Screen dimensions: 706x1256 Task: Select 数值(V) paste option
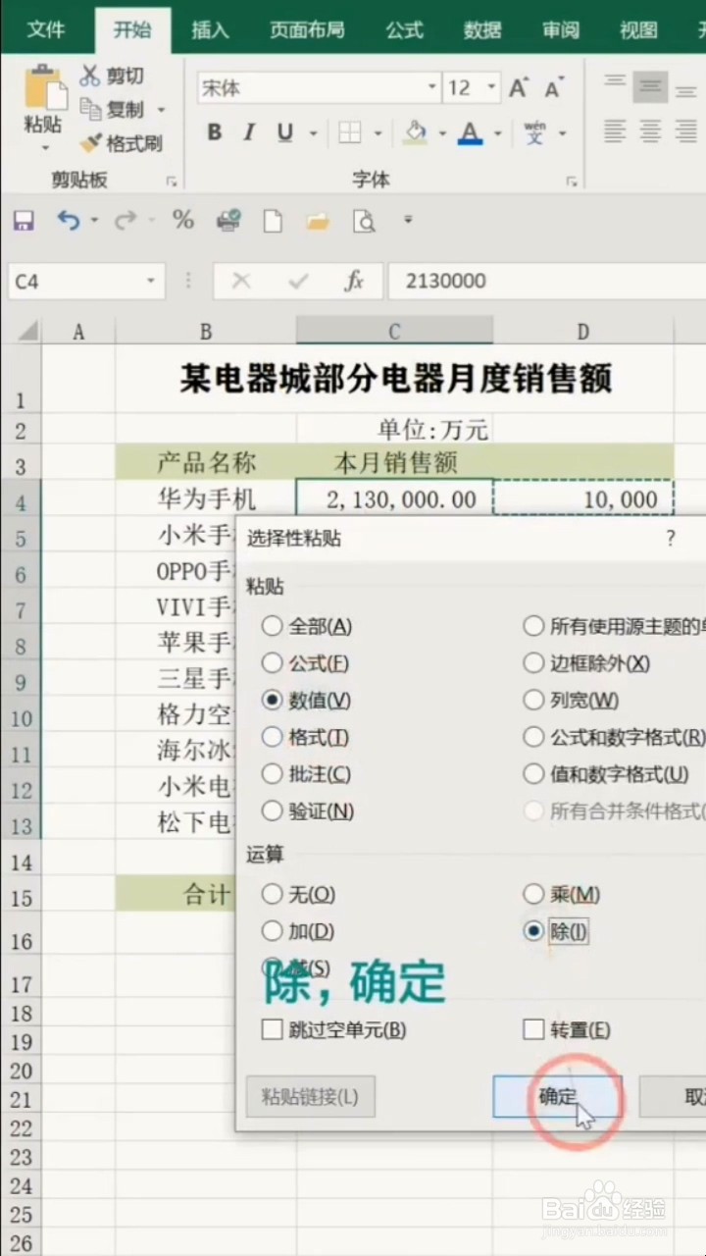307,701
